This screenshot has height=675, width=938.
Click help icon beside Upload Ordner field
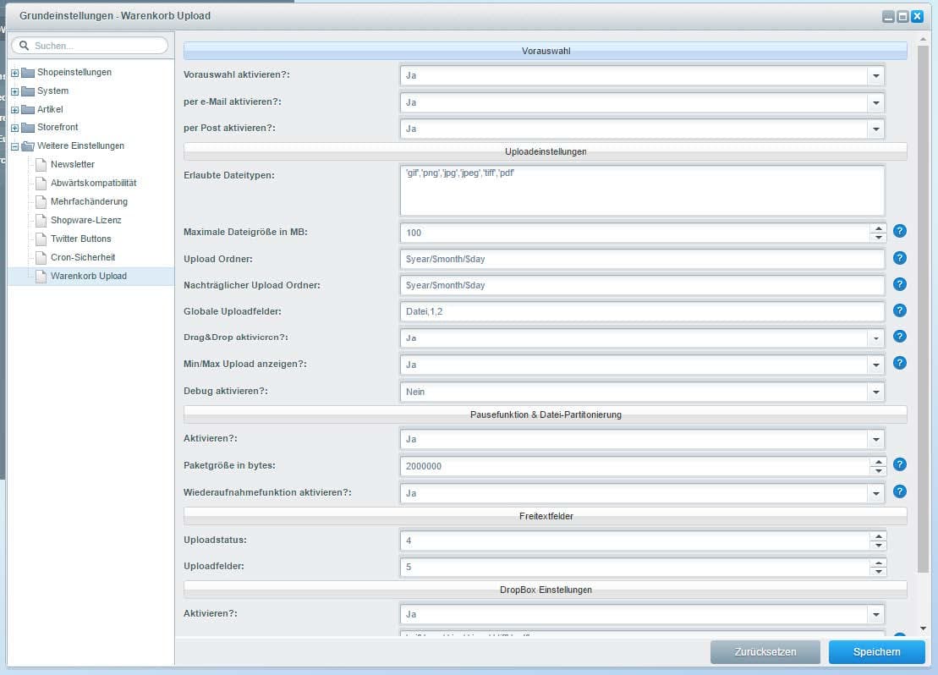point(900,258)
